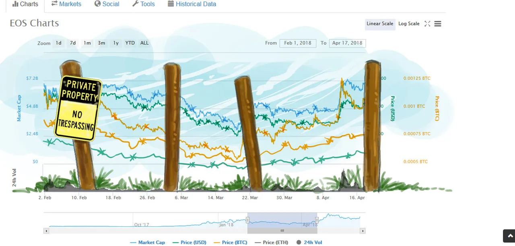Screen dimensions: 515x246
Task: Switch chart to Log Scale
Action: point(409,24)
